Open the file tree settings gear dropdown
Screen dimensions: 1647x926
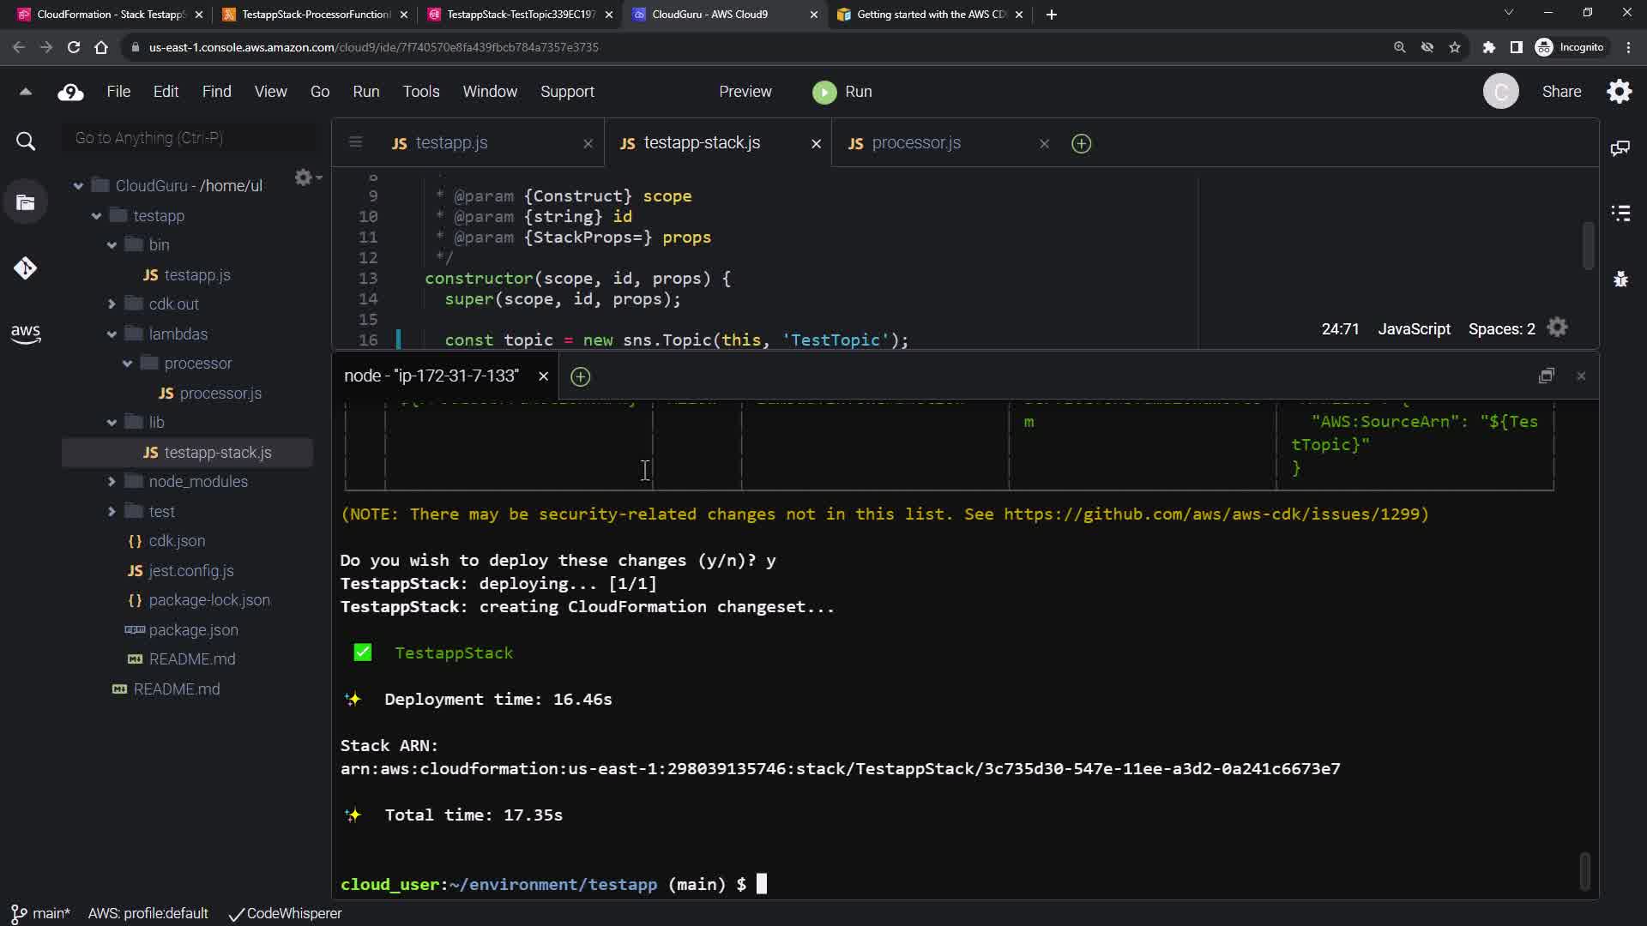click(306, 177)
